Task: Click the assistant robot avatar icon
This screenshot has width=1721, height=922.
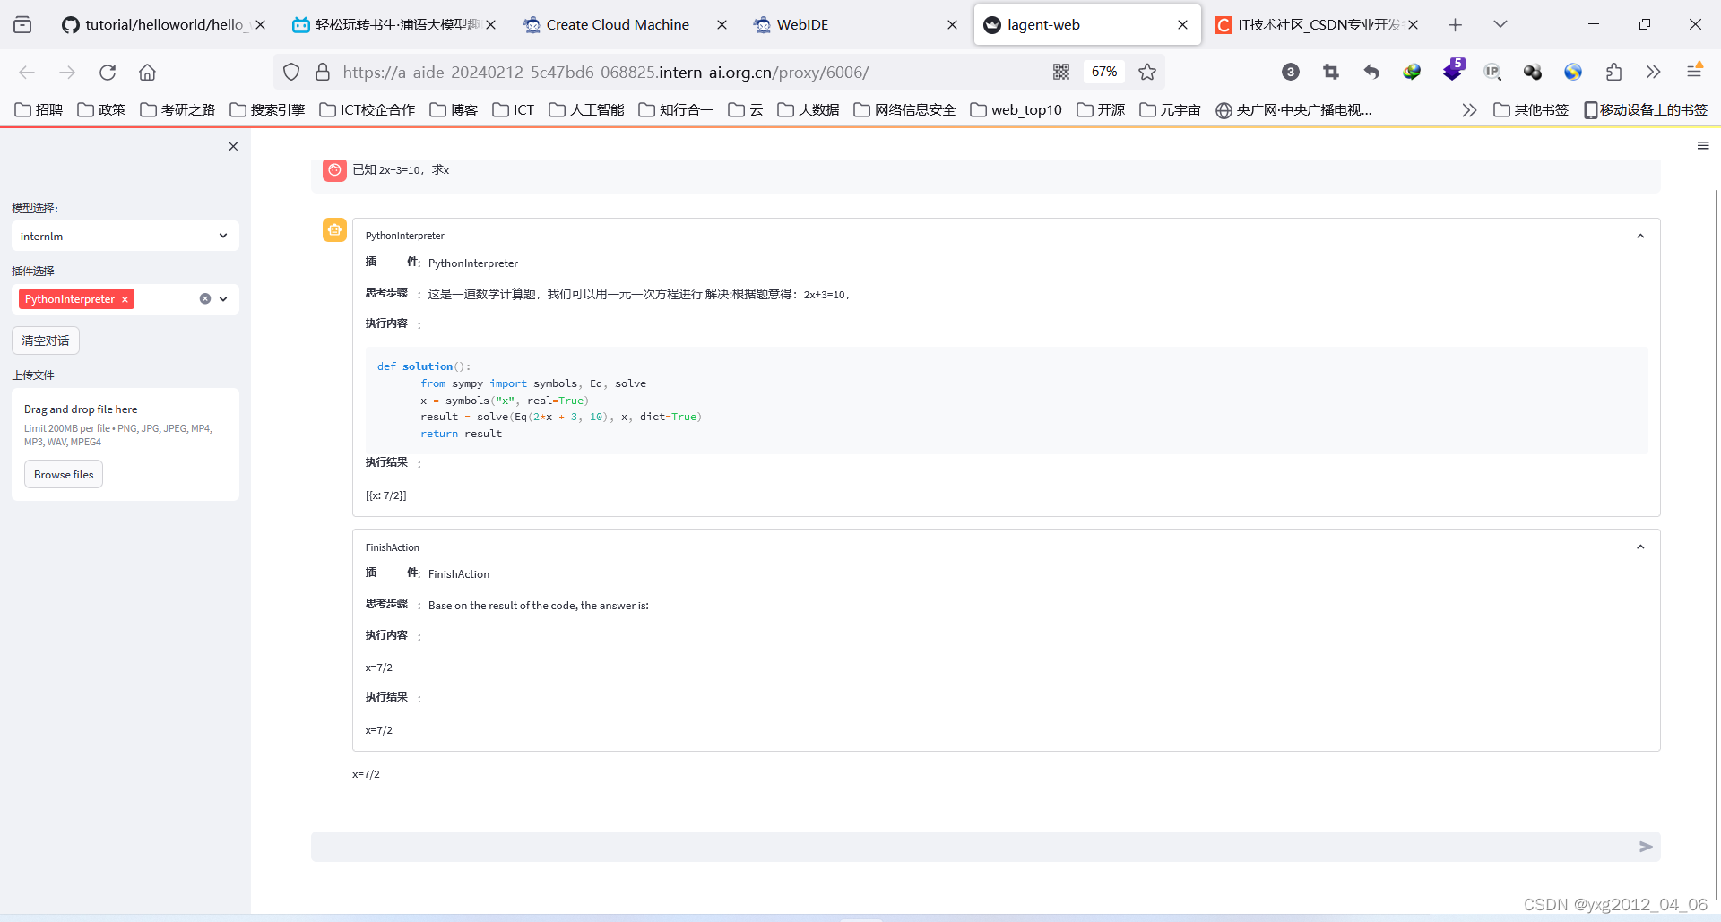Action: [x=334, y=230]
